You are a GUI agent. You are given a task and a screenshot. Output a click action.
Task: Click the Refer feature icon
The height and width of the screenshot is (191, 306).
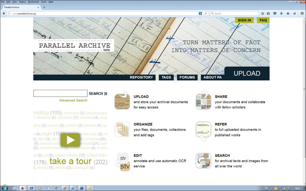click(x=203, y=129)
